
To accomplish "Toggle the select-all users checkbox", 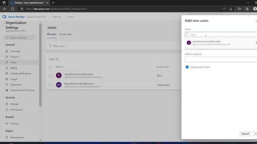I will 50,67.
